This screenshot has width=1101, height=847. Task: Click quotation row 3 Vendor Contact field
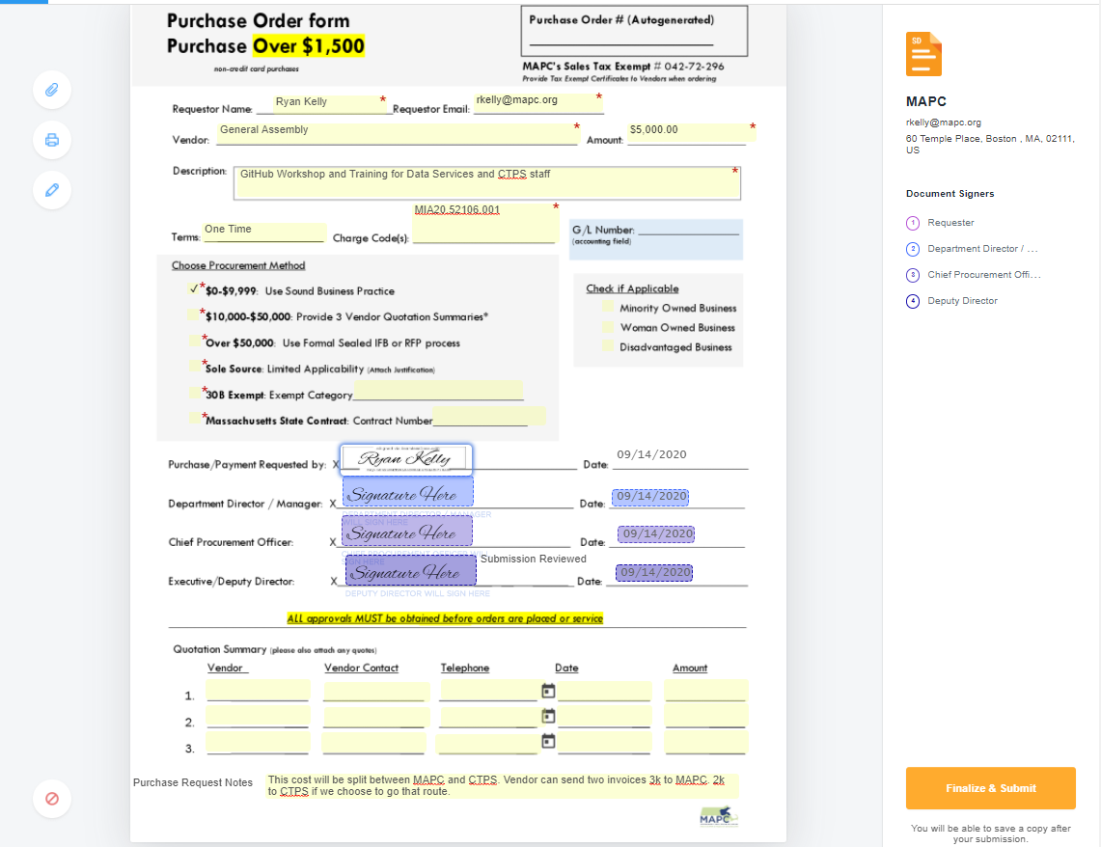(373, 743)
